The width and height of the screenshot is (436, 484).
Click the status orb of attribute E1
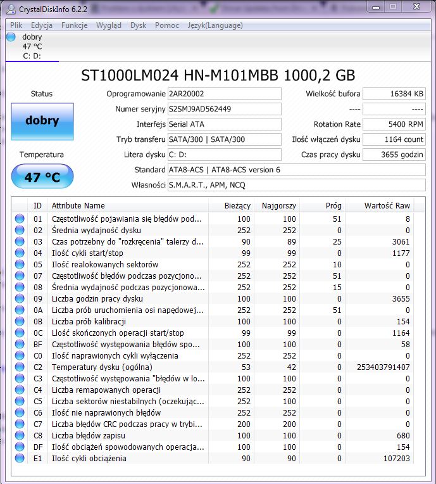20,459
